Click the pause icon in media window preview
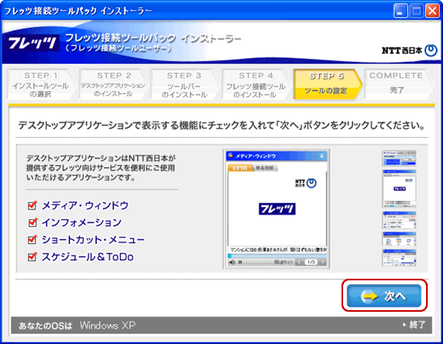 240,262
